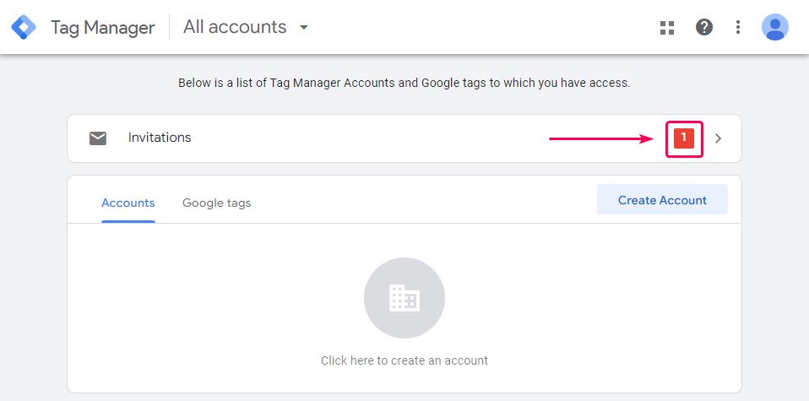Click the Create Account button
809x401 pixels.
[x=662, y=200]
